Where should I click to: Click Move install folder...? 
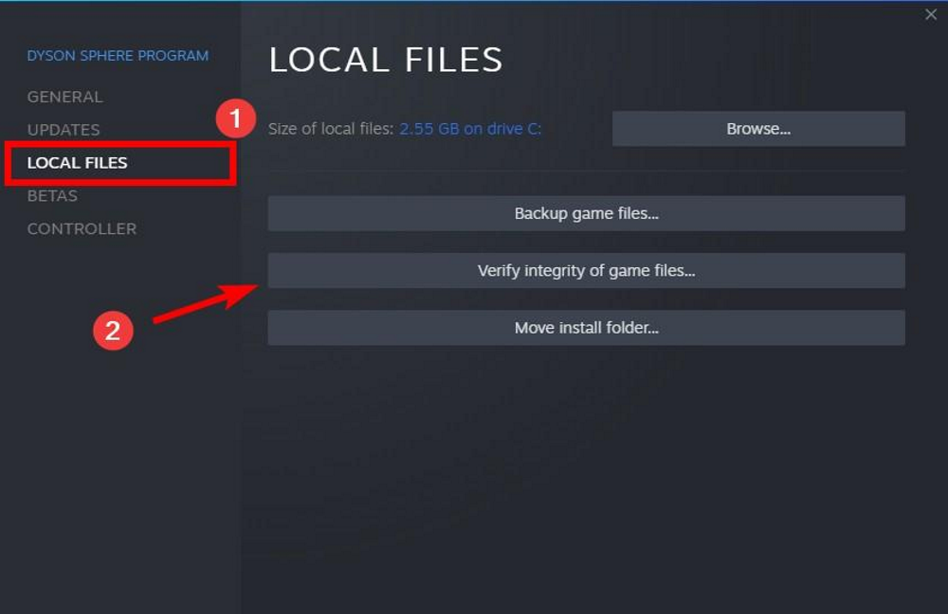click(587, 328)
